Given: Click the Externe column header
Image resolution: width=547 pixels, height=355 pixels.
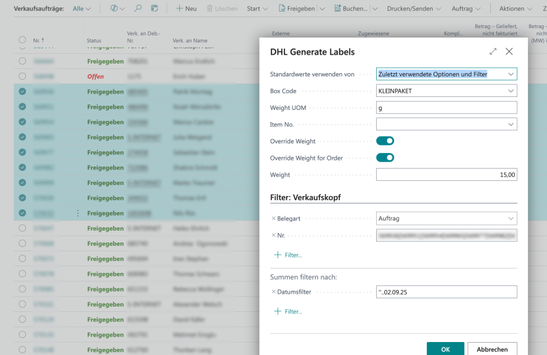Looking at the screenshot, I should pyautogui.click(x=281, y=33).
